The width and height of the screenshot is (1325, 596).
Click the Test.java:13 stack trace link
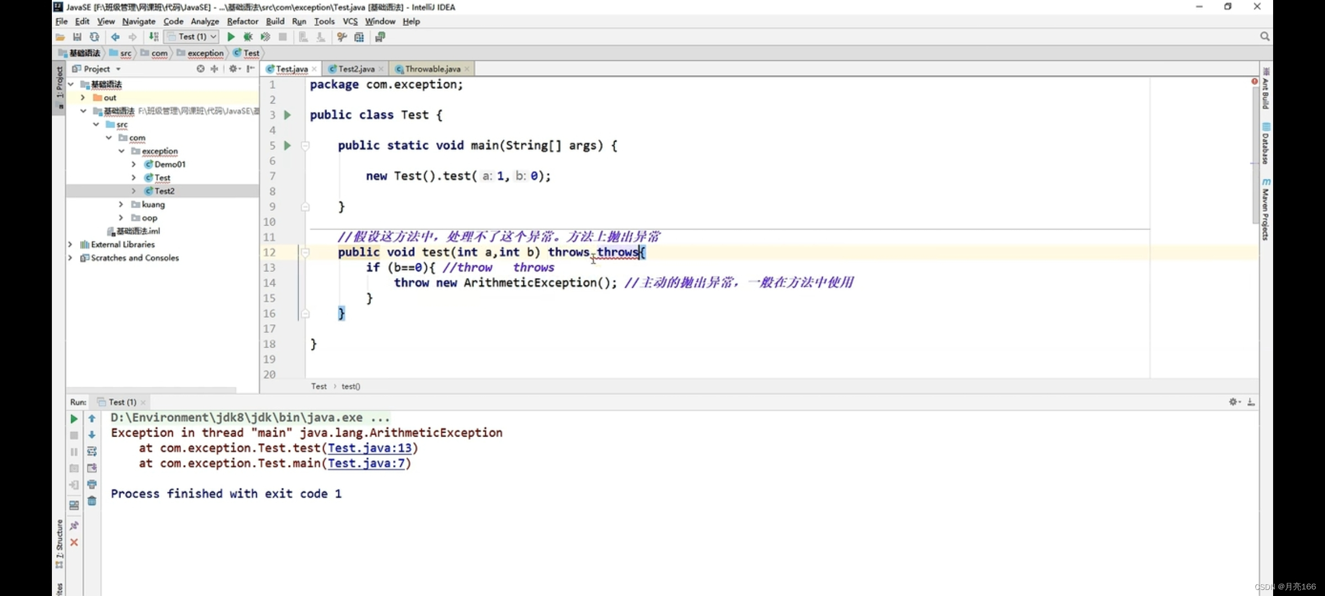click(x=369, y=448)
